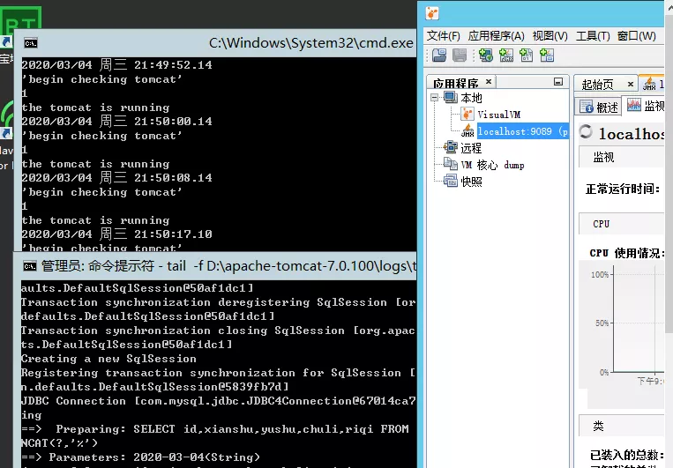Image resolution: width=673 pixels, height=468 pixels.
Task: Click the Parameters: 2020-03-04(String) log line
Action: (x=140, y=457)
